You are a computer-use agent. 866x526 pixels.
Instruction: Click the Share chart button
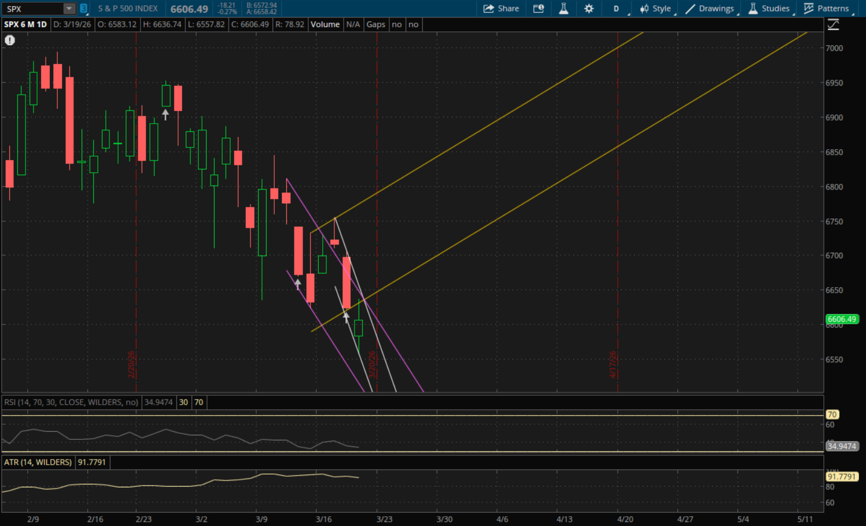(x=501, y=9)
